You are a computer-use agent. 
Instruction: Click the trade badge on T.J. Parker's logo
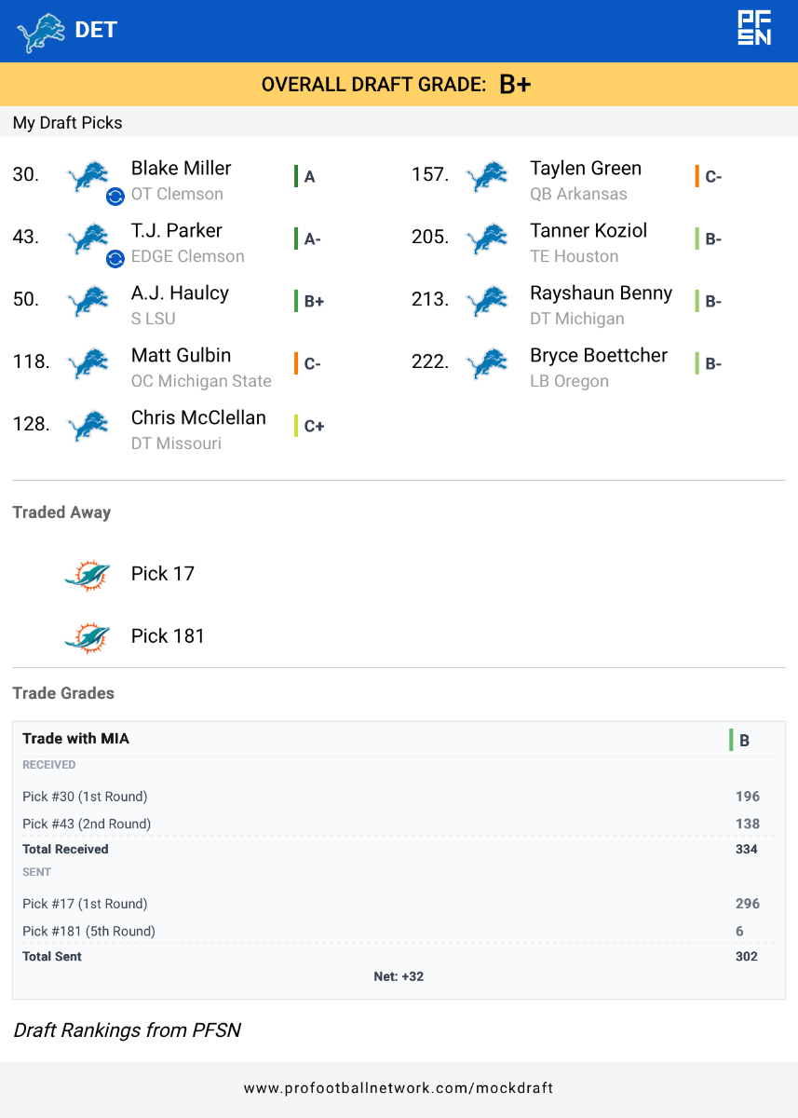(x=115, y=258)
